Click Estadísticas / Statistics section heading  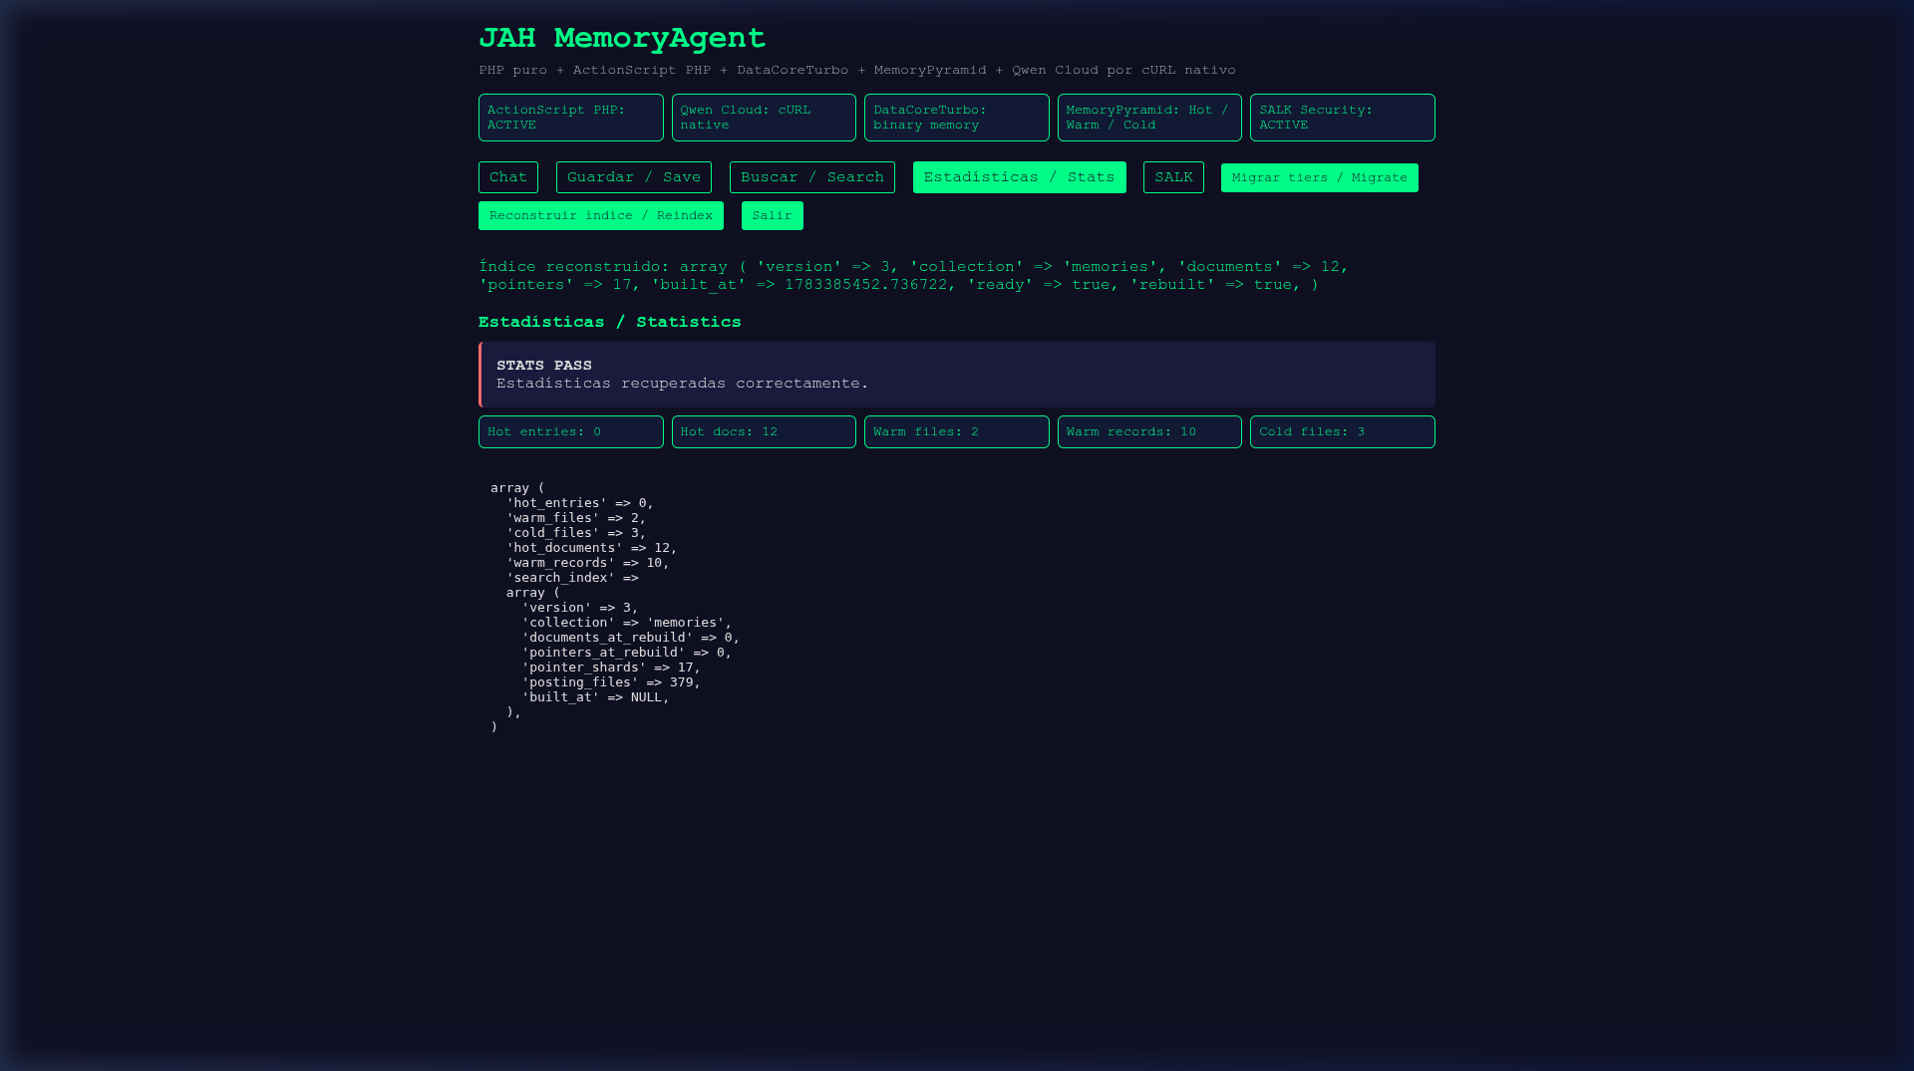[609, 322]
